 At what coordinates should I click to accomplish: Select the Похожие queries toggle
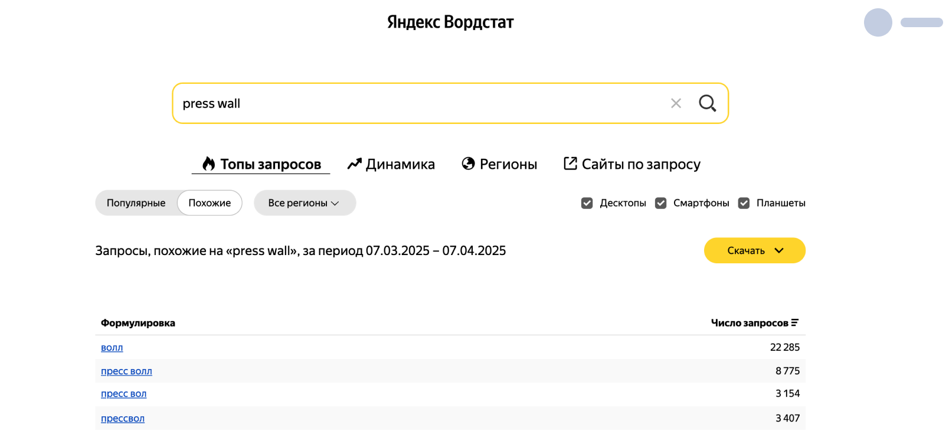pos(210,203)
